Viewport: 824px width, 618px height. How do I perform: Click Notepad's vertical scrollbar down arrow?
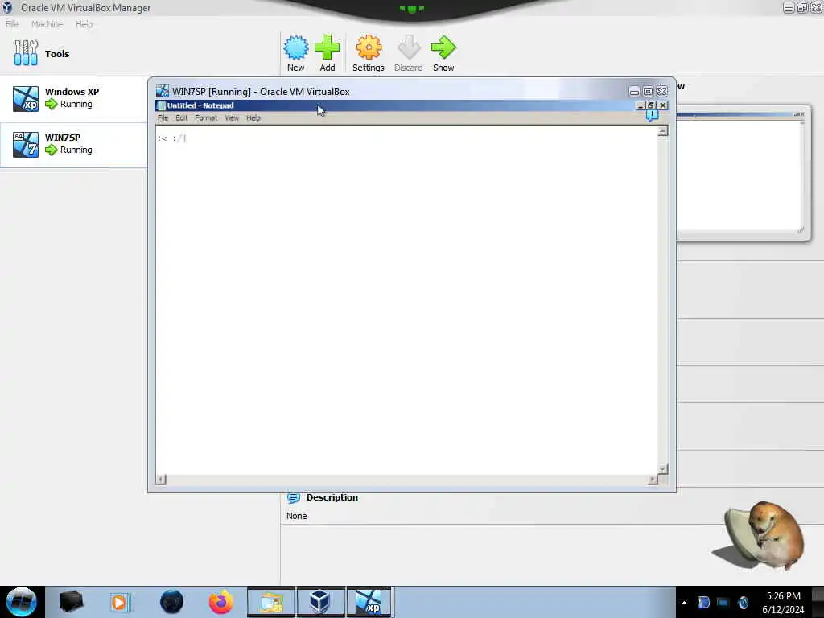point(663,469)
